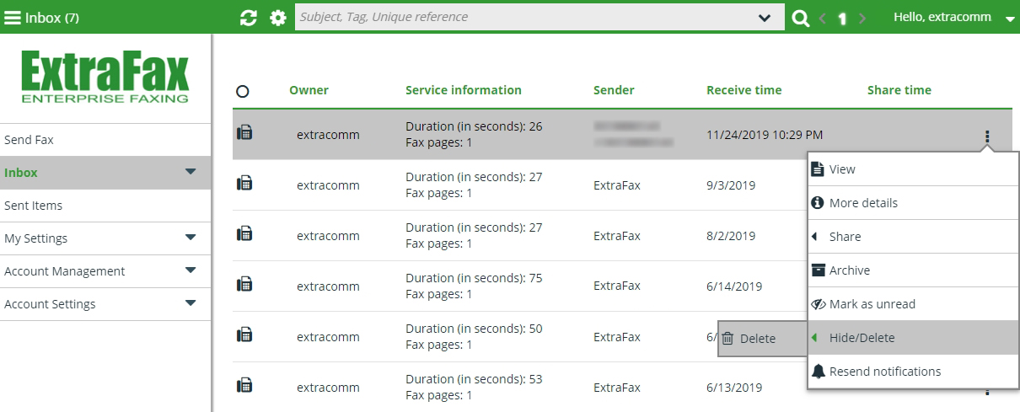Sort by Receive time column header
1020x412 pixels.
point(744,90)
